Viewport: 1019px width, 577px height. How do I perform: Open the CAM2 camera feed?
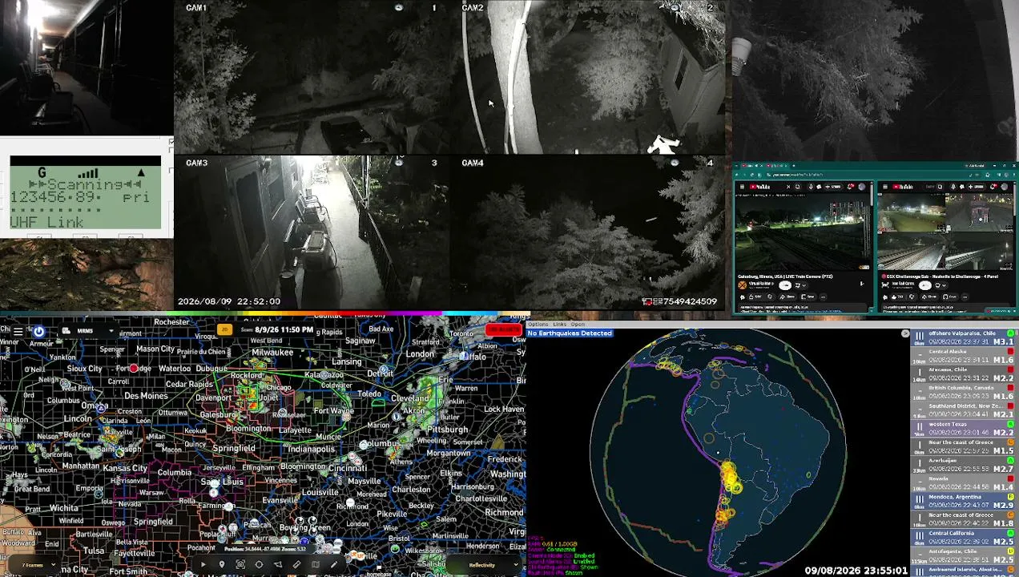pos(589,77)
